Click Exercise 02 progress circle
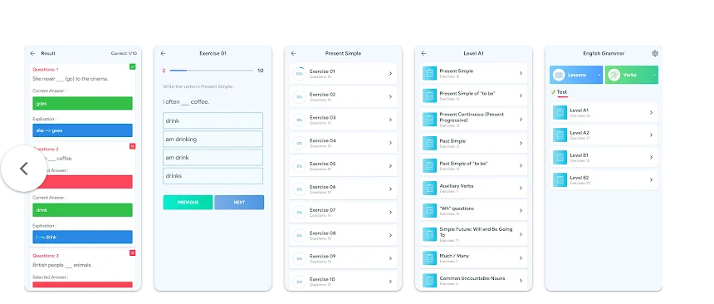 tap(299, 96)
